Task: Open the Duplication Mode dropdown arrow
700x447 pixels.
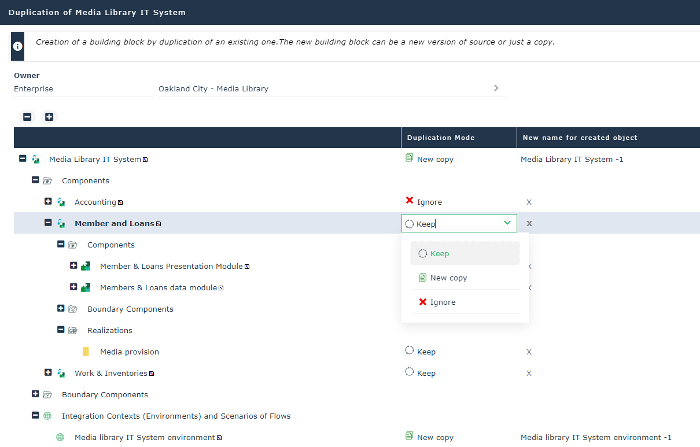Action: point(507,223)
